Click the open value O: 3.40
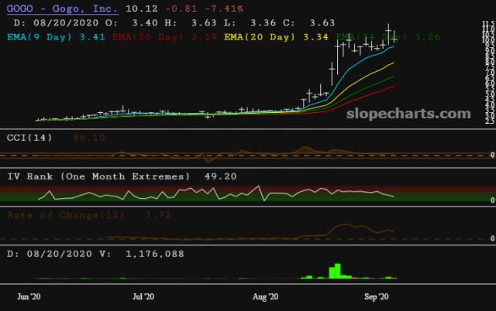 tap(132, 22)
